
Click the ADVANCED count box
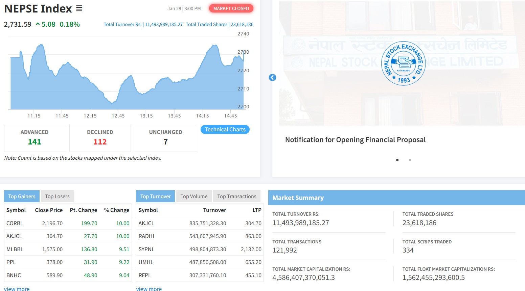click(35, 138)
